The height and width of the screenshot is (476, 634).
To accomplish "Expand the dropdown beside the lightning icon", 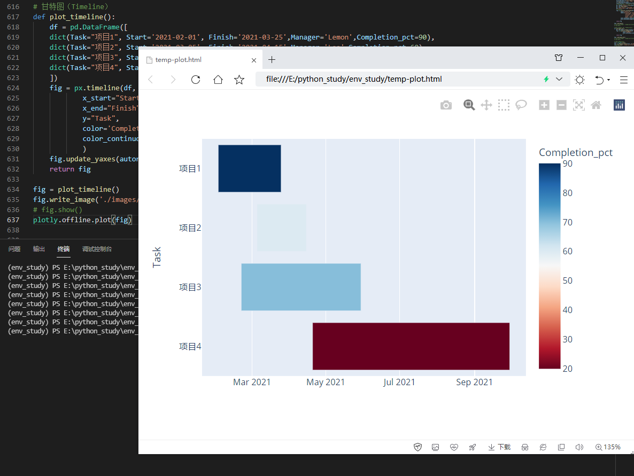I will click(559, 79).
